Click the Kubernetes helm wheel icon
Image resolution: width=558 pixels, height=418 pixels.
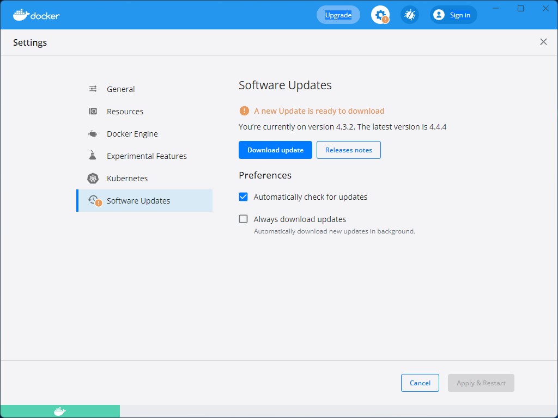point(92,178)
